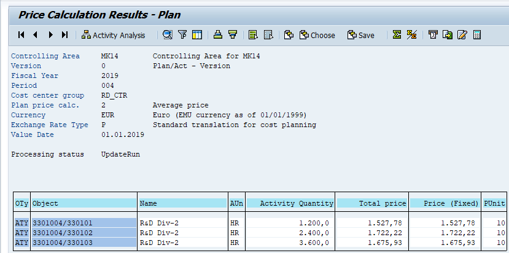The height and width of the screenshot is (253, 509).
Task: Click the Subtotals icon
Action: (x=413, y=35)
